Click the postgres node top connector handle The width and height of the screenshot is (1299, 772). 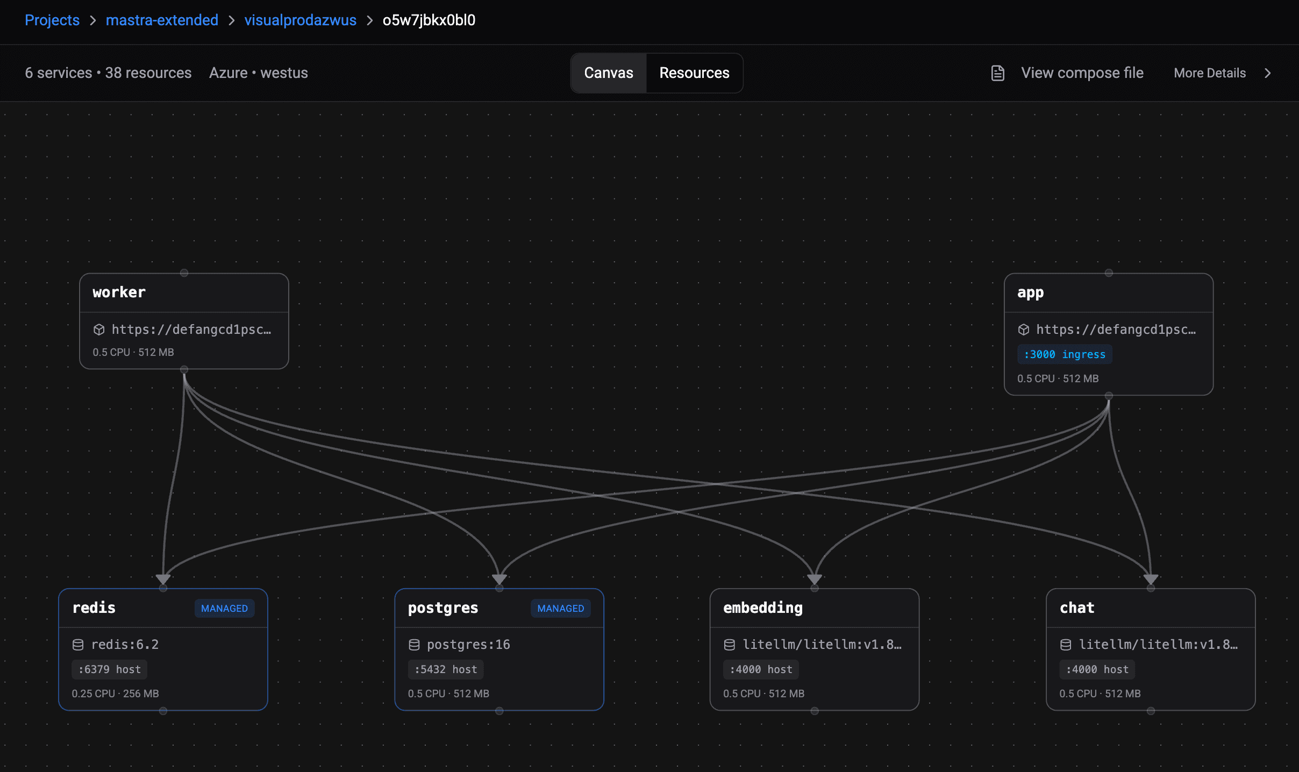(x=499, y=588)
